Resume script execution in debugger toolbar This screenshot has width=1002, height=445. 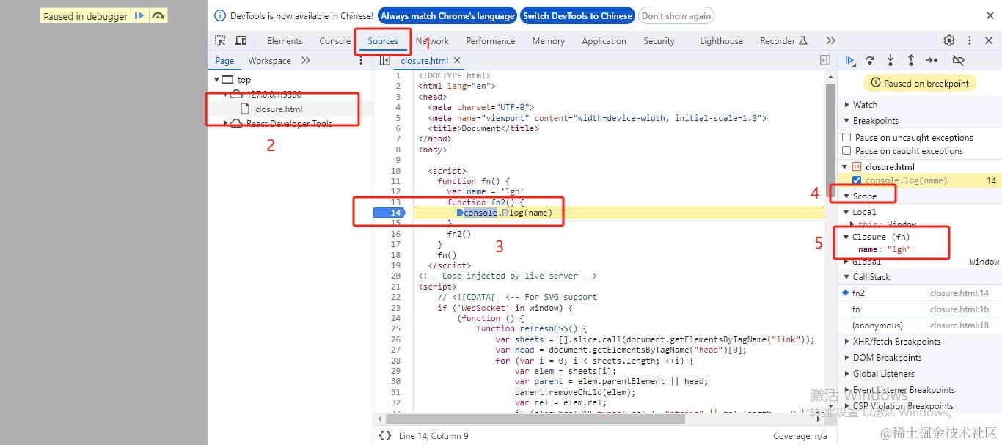(849, 60)
